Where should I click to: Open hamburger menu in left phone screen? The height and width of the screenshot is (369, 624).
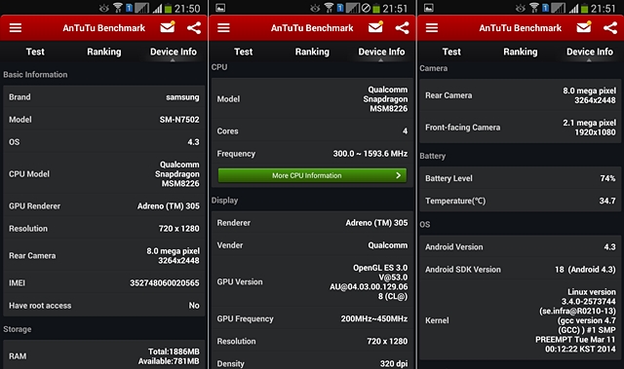point(16,28)
